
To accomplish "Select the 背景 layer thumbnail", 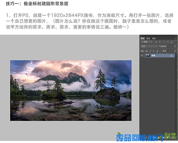I will pos(147,55).
